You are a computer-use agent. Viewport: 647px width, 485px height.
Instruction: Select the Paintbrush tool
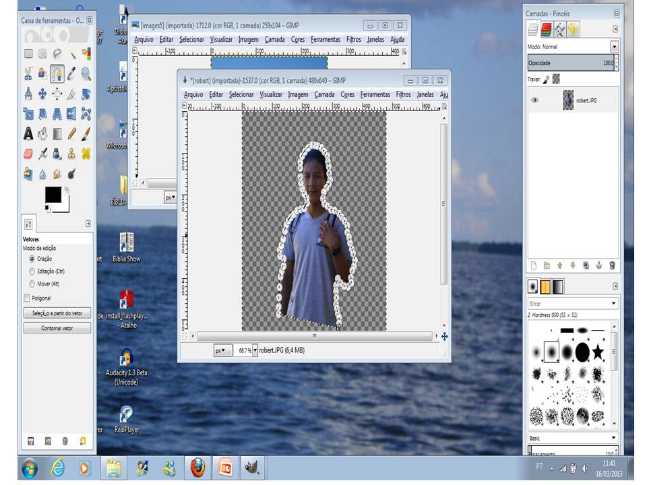(x=86, y=133)
